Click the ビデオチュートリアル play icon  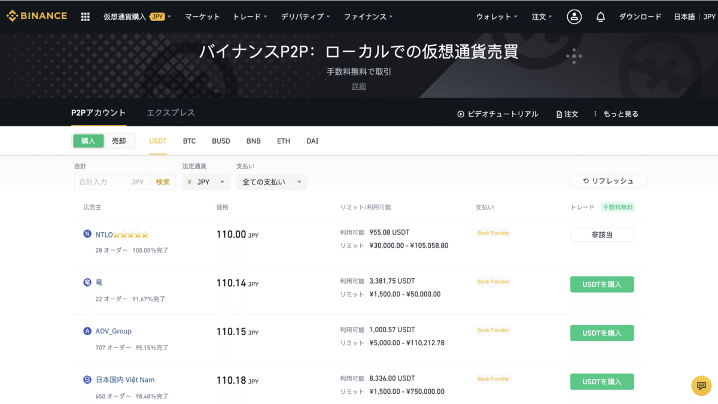[x=460, y=114]
